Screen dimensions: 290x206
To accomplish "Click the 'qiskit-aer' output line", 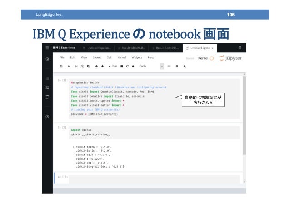I will coord(91,163).
